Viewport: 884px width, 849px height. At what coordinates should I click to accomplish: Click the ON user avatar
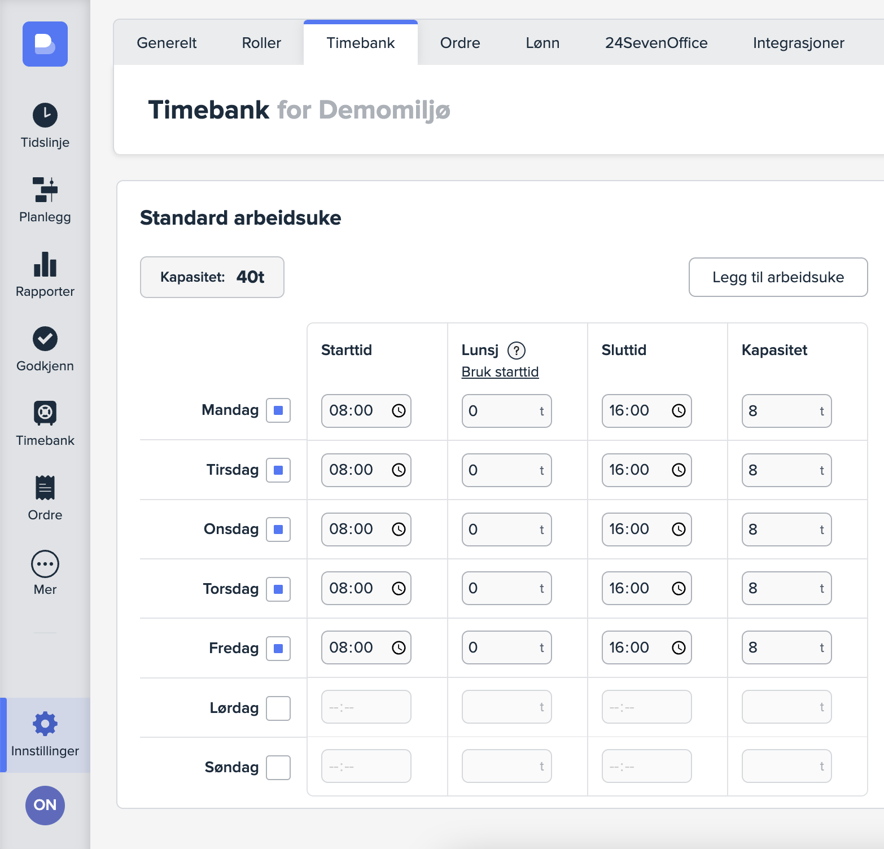(x=45, y=805)
